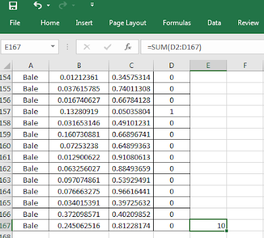
Task: Select cell D157 containing 1
Action: click(172, 111)
